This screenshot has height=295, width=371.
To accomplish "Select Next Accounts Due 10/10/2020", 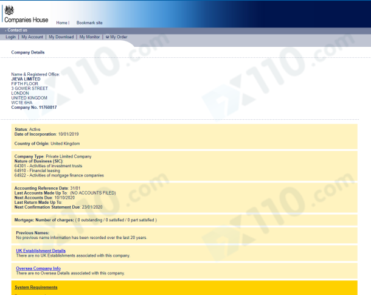I will tap(44, 198).
